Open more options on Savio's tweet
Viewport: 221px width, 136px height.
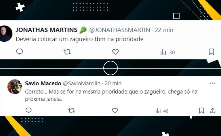pos(213,83)
